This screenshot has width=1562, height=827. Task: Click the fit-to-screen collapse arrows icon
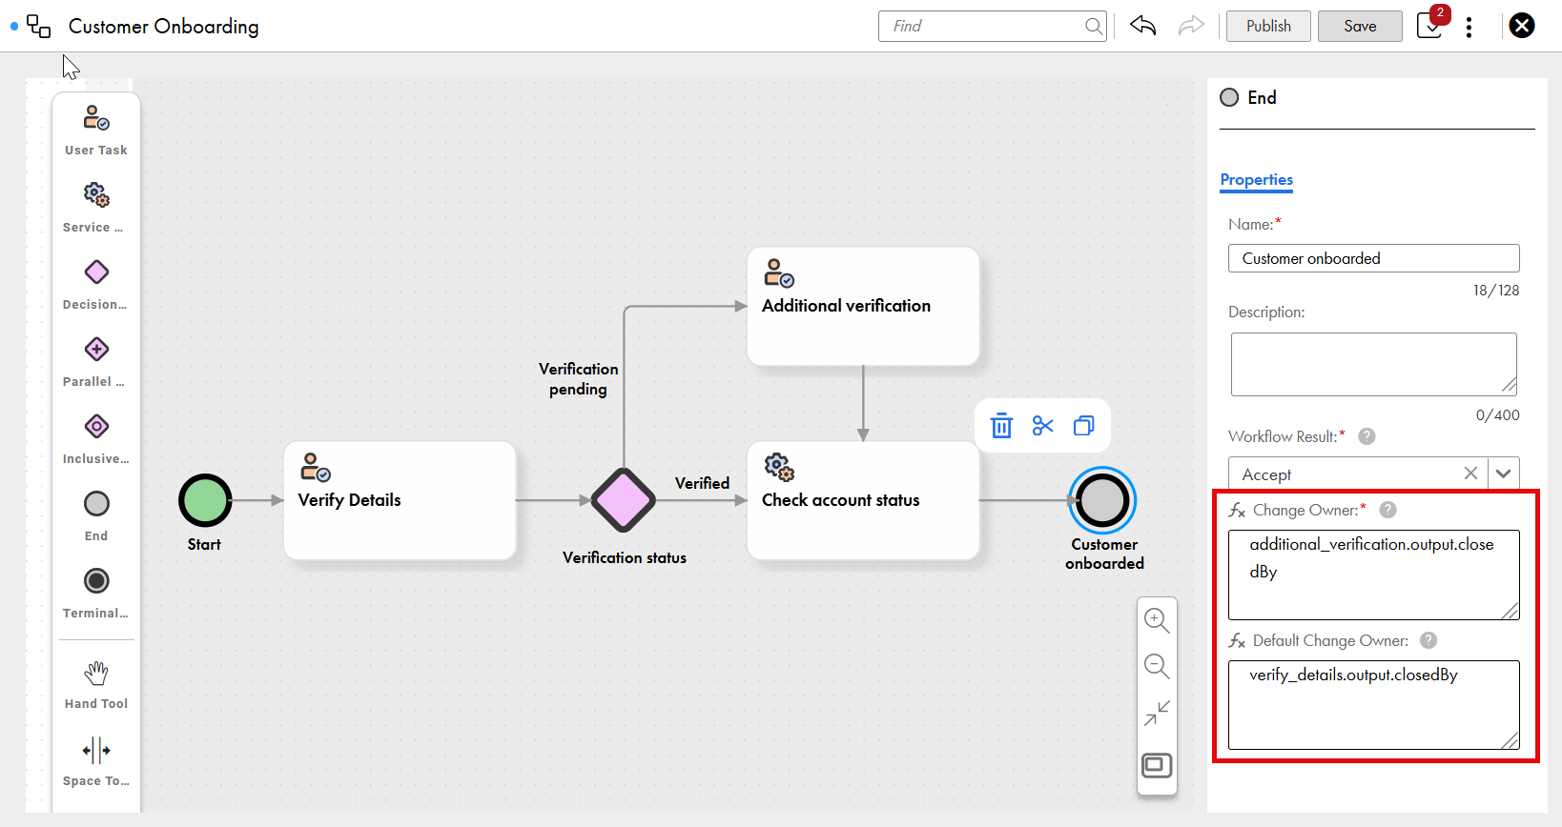coord(1157,714)
